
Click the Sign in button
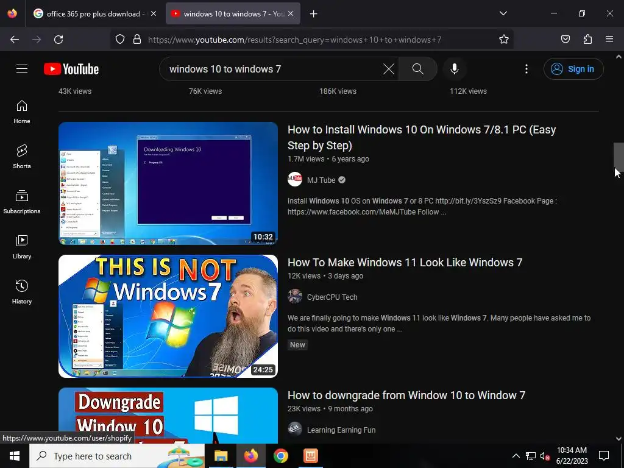573,69
